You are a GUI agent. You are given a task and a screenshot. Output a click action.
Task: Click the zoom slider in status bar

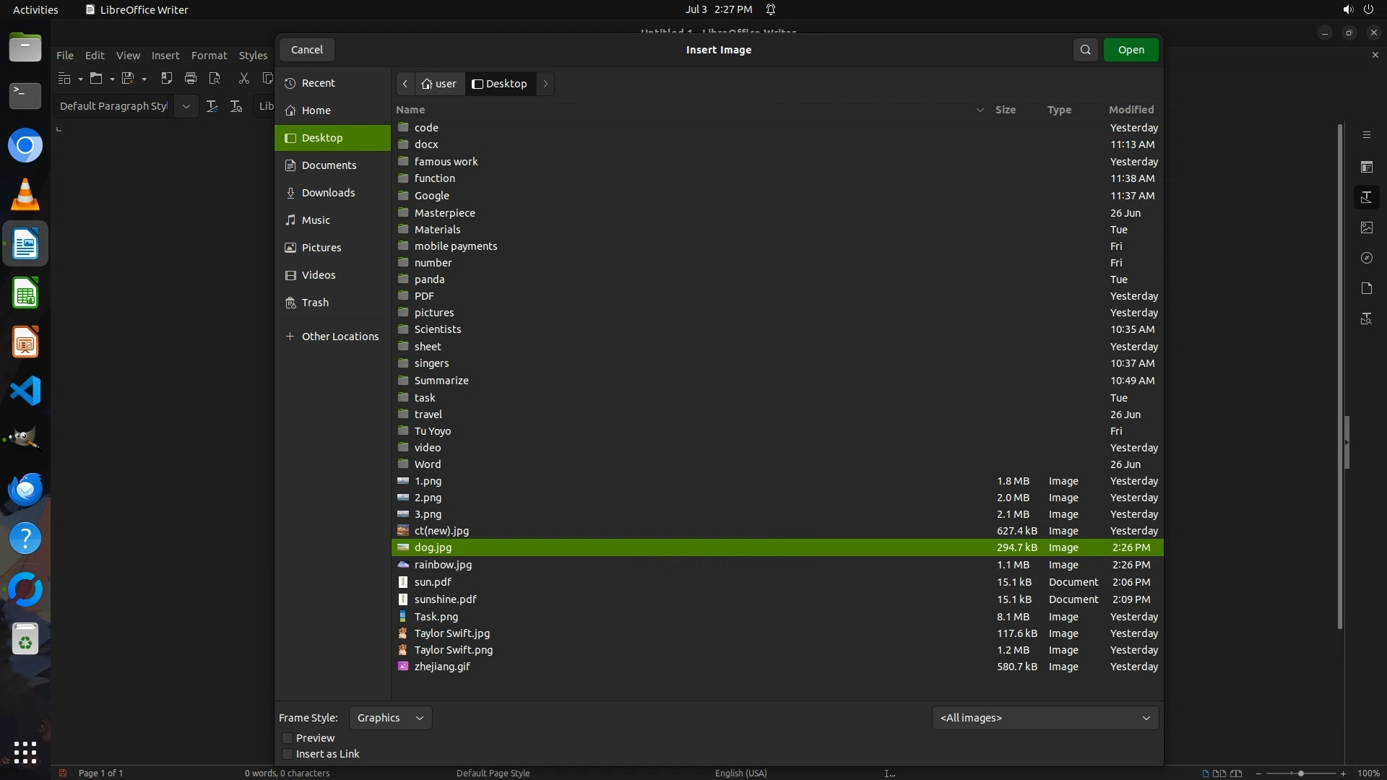pyautogui.click(x=1300, y=773)
